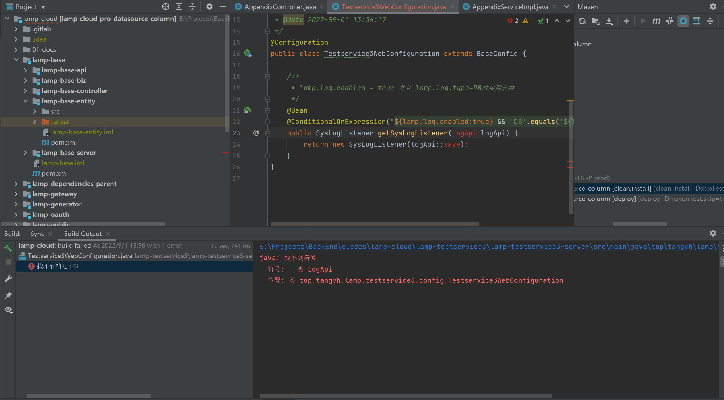Add new Maven project with the plus icon
Image resolution: width=724 pixels, height=400 pixels.
pos(626,21)
